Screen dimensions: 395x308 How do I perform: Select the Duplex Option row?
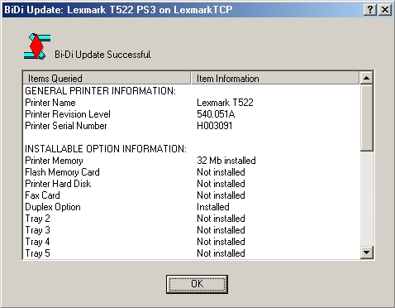(192, 207)
